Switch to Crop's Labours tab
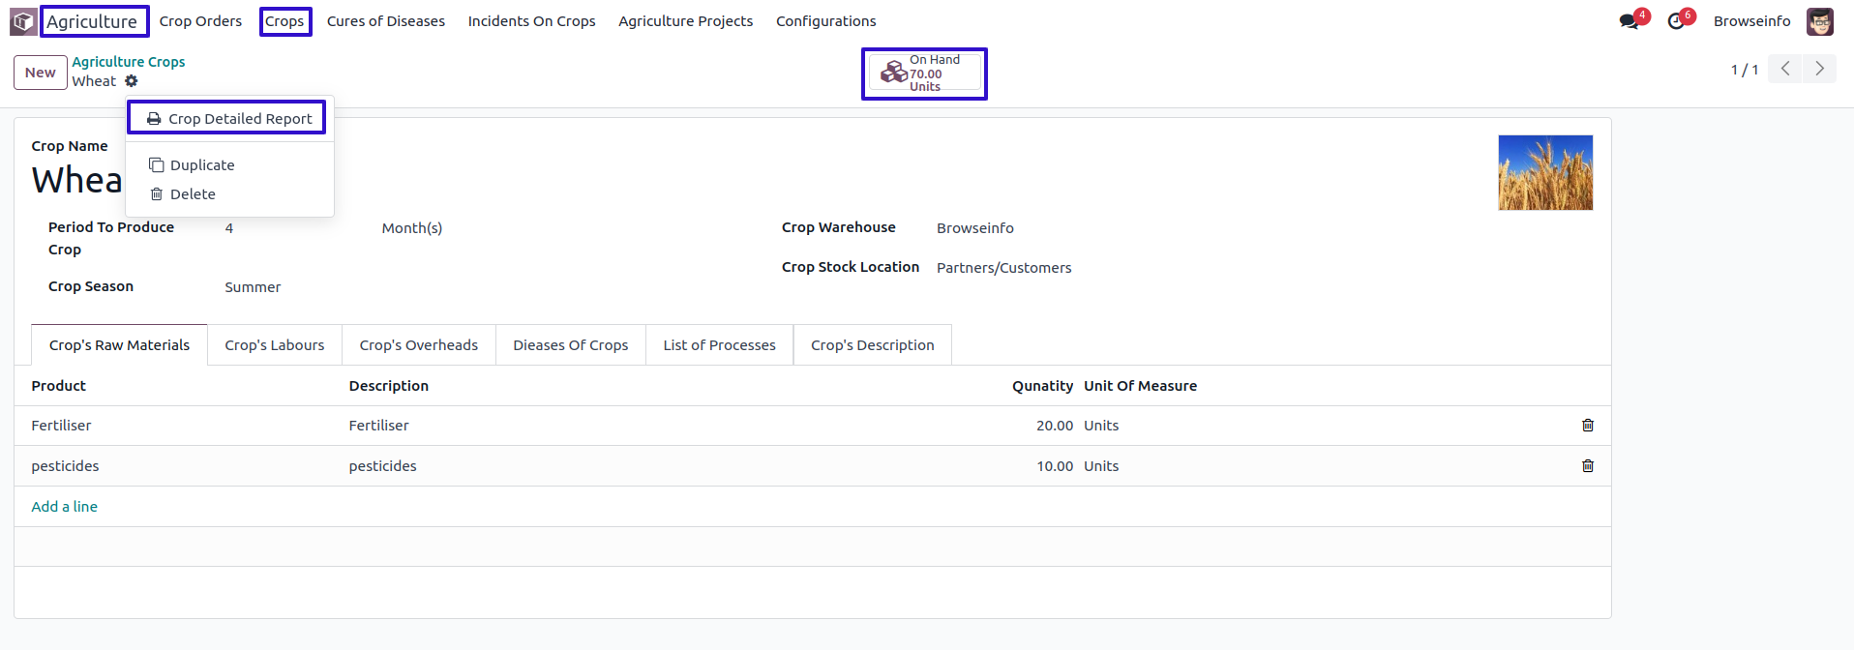Image resolution: width=1854 pixels, height=650 pixels. tap(274, 345)
